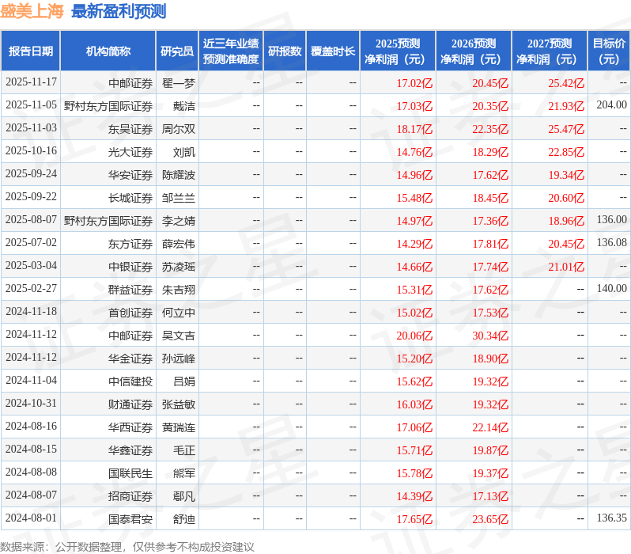The width and height of the screenshot is (631, 554).
Task: Click institution 国联民生
Action: click(x=130, y=474)
